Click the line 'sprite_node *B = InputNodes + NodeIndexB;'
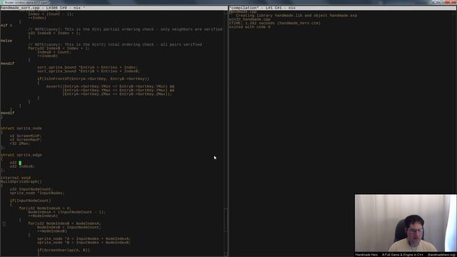 point(84,243)
